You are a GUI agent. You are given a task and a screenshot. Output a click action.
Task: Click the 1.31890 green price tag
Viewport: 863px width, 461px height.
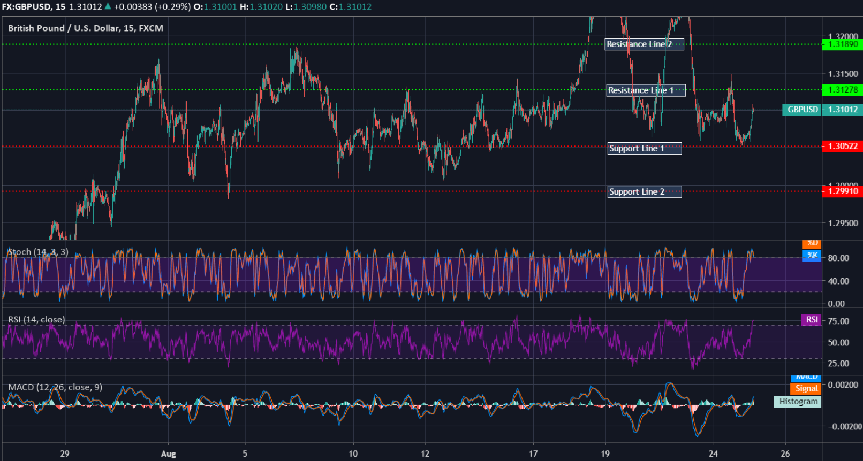click(x=842, y=44)
